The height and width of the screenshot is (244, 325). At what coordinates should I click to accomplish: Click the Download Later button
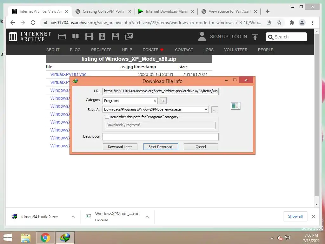point(120,147)
